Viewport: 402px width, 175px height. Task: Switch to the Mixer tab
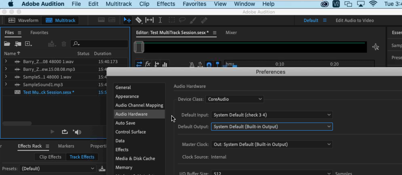click(231, 33)
